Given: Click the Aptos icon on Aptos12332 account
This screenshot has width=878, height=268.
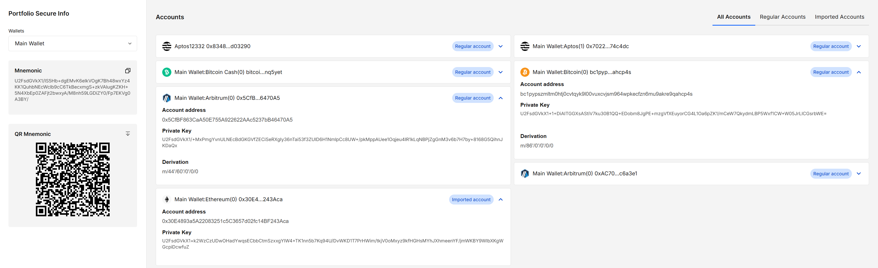Looking at the screenshot, I should point(167,46).
